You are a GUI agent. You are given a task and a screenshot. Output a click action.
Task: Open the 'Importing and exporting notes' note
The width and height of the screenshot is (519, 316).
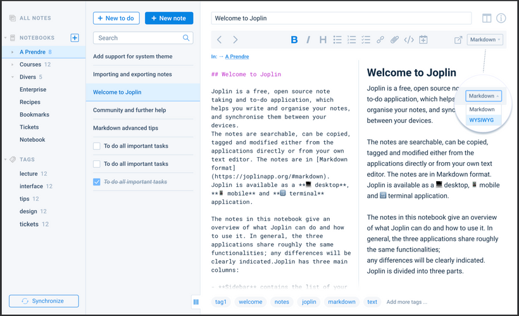143,74
